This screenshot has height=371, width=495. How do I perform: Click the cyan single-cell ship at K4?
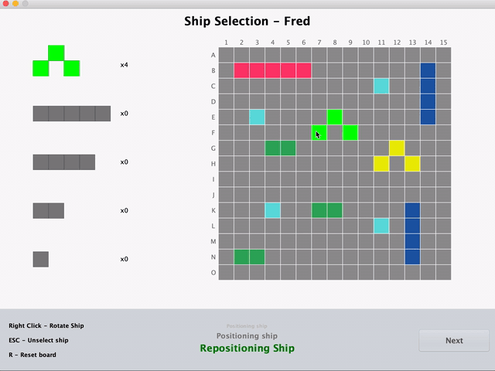tap(272, 210)
